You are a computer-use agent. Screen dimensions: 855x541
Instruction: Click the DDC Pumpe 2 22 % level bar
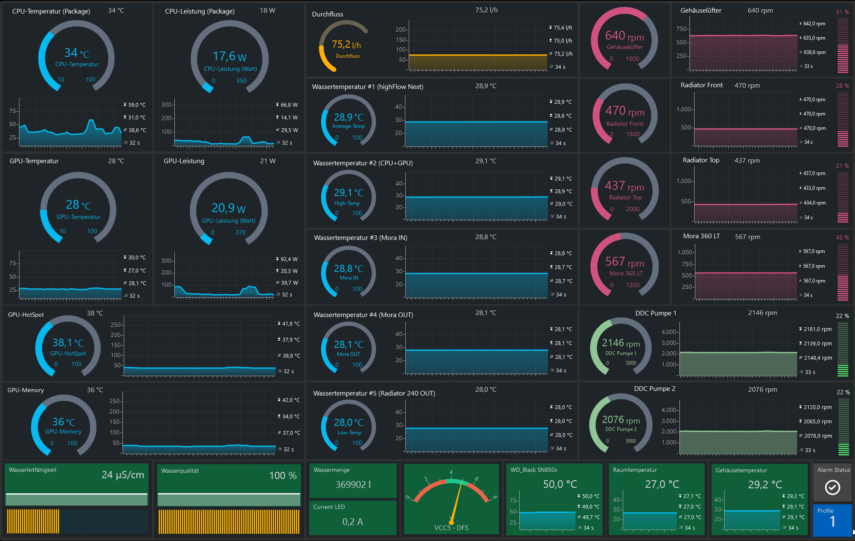coord(843,427)
